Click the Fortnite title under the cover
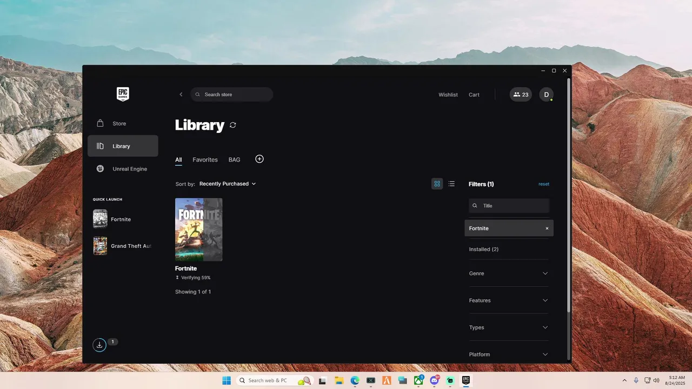This screenshot has height=389, width=692. tap(186, 269)
